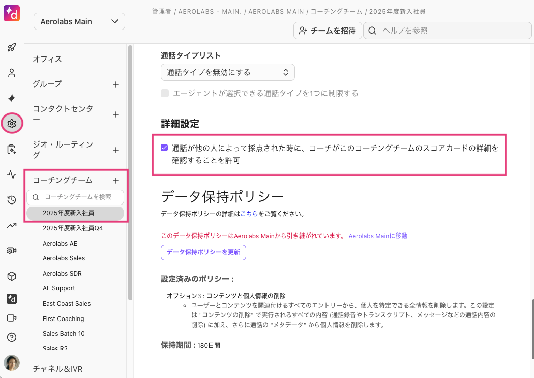Open the history clock icon in sidebar
The image size is (534, 378).
[x=12, y=199]
